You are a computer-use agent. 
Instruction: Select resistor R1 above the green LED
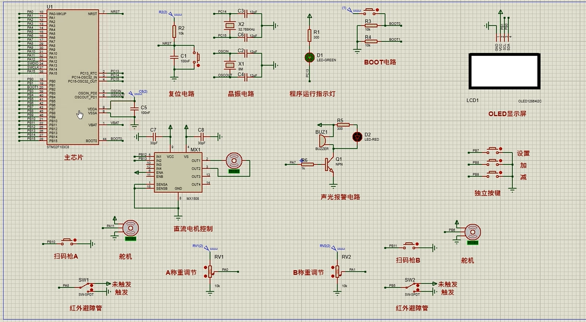click(309, 35)
